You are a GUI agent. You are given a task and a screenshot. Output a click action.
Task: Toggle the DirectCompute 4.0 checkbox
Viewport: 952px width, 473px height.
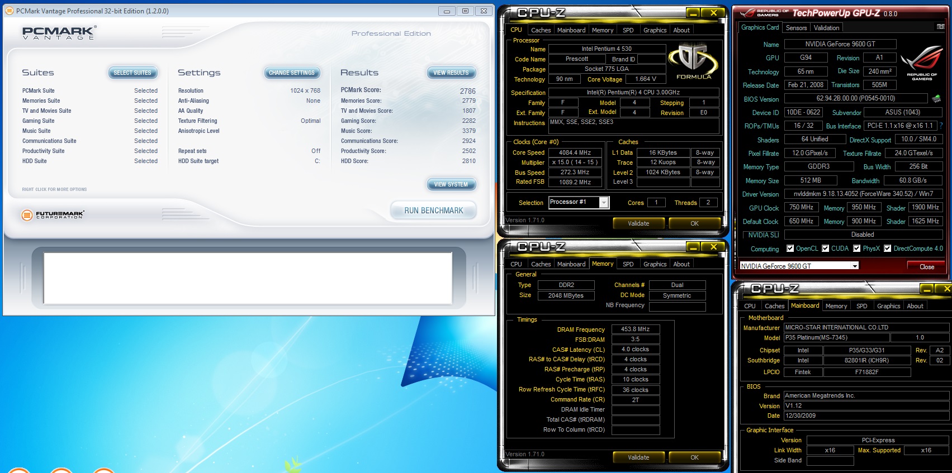tap(888, 249)
